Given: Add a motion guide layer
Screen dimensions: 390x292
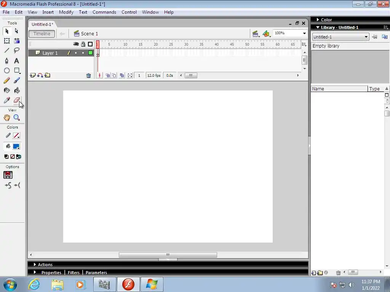Looking at the screenshot, I should point(40,75).
